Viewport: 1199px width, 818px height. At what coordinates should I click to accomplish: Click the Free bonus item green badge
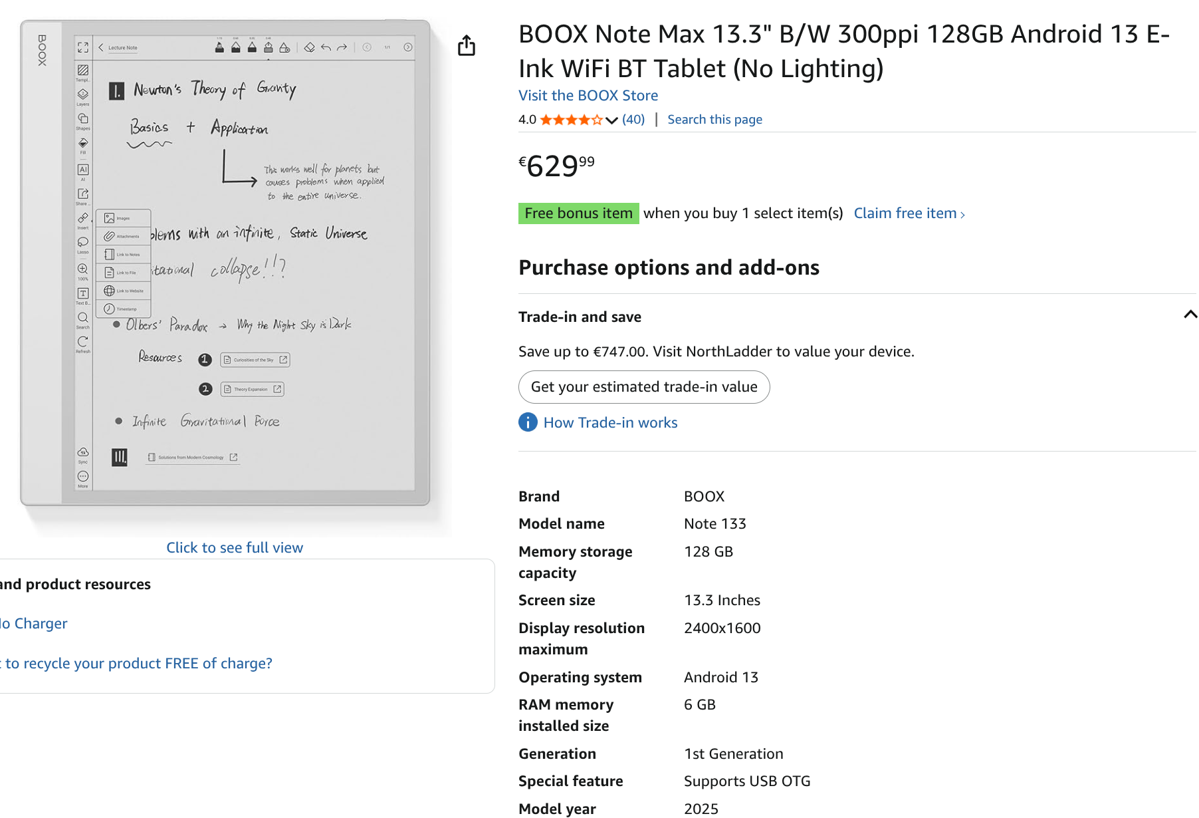pyautogui.click(x=578, y=213)
